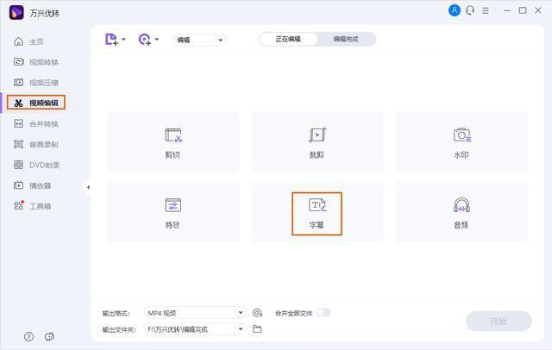Switch to 编辑完成 tab
Screen dimensions: 552x350
tap(346, 39)
